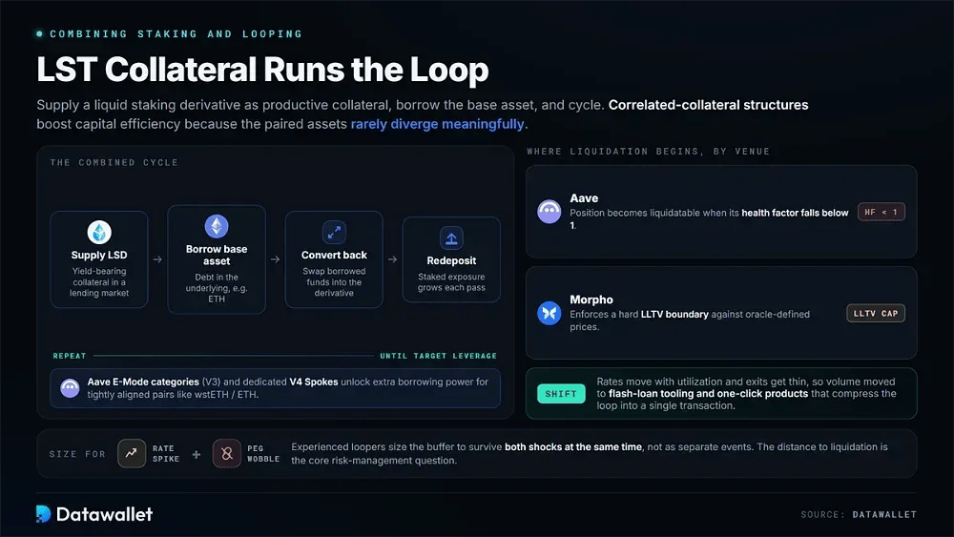Click the 'Redeposit' title
The width and height of the screenshot is (954, 537).
[x=451, y=260]
